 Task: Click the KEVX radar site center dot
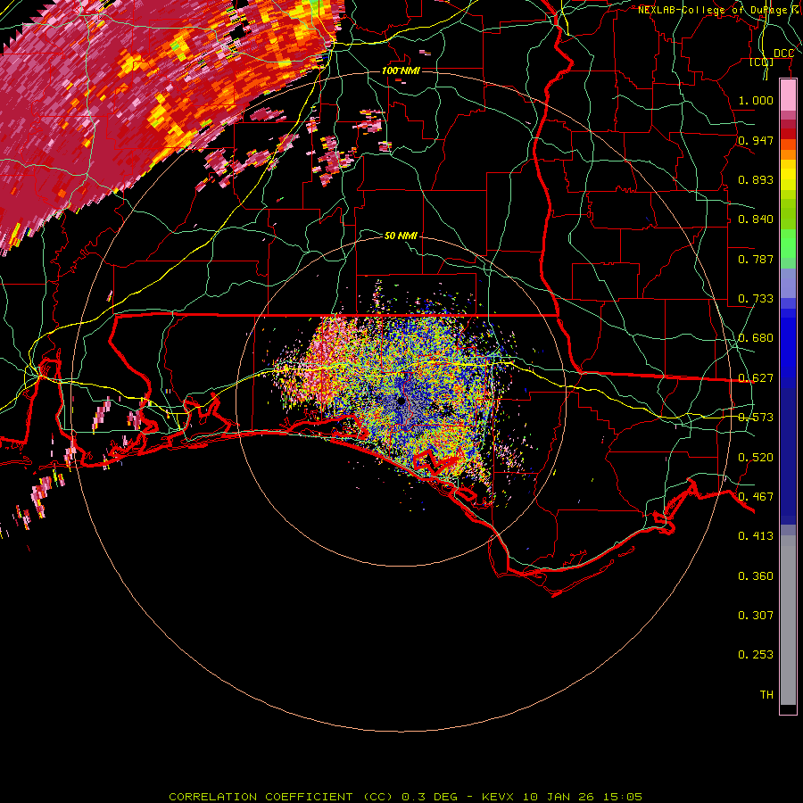tap(401, 401)
